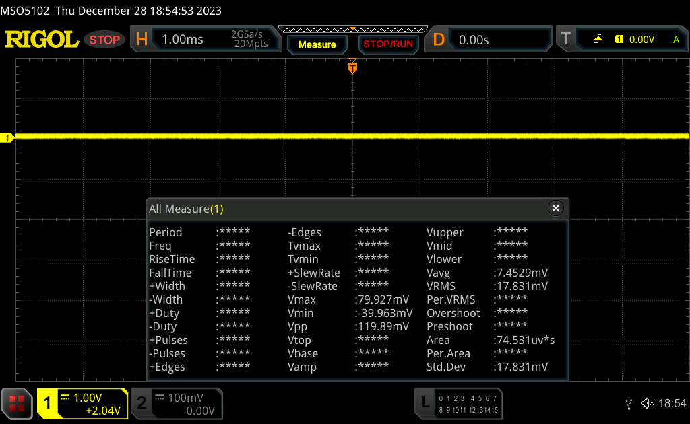Open channel 1 scale 1.00V setting
This screenshot has width=690, height=424.
88,398
